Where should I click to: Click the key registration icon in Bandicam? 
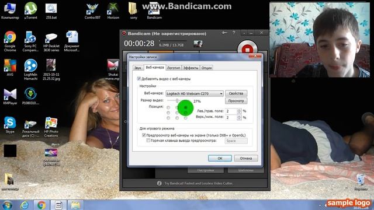[x=224, y=33]
